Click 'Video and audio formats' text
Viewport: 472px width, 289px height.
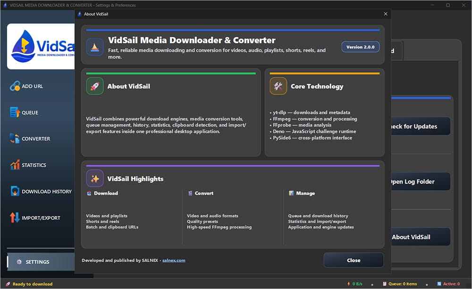212,215
